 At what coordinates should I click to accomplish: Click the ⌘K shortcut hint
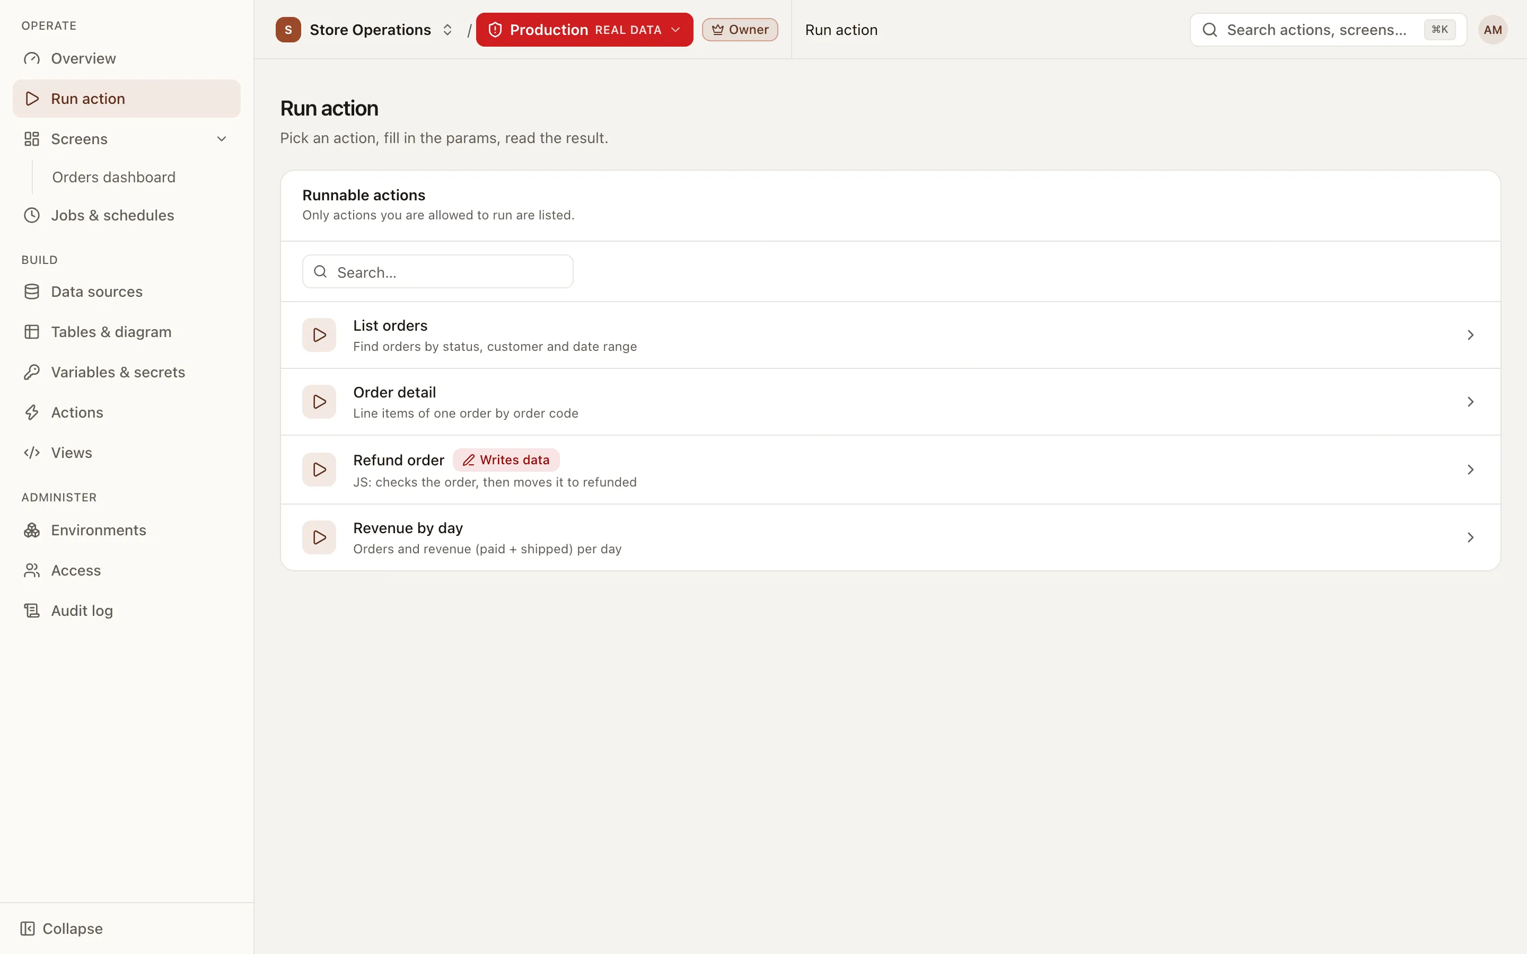1440,30
